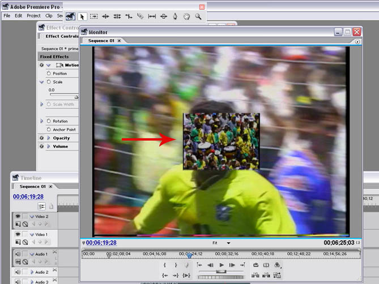Image resolution: width=379 pixels, height=284 pixels.
Task: Hide the Video 2 track eye
Action: point(18,217)
